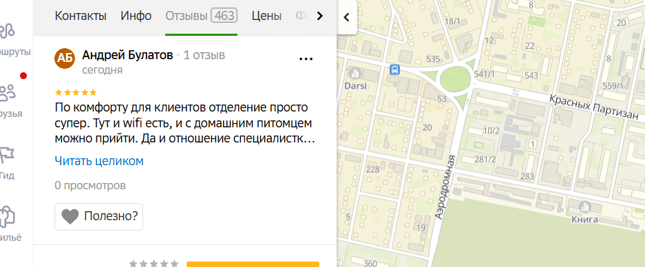The width and height of the screenshot is (645, 267).
Task: Open Андрей Булатов profile name
Action: [127, 55]
